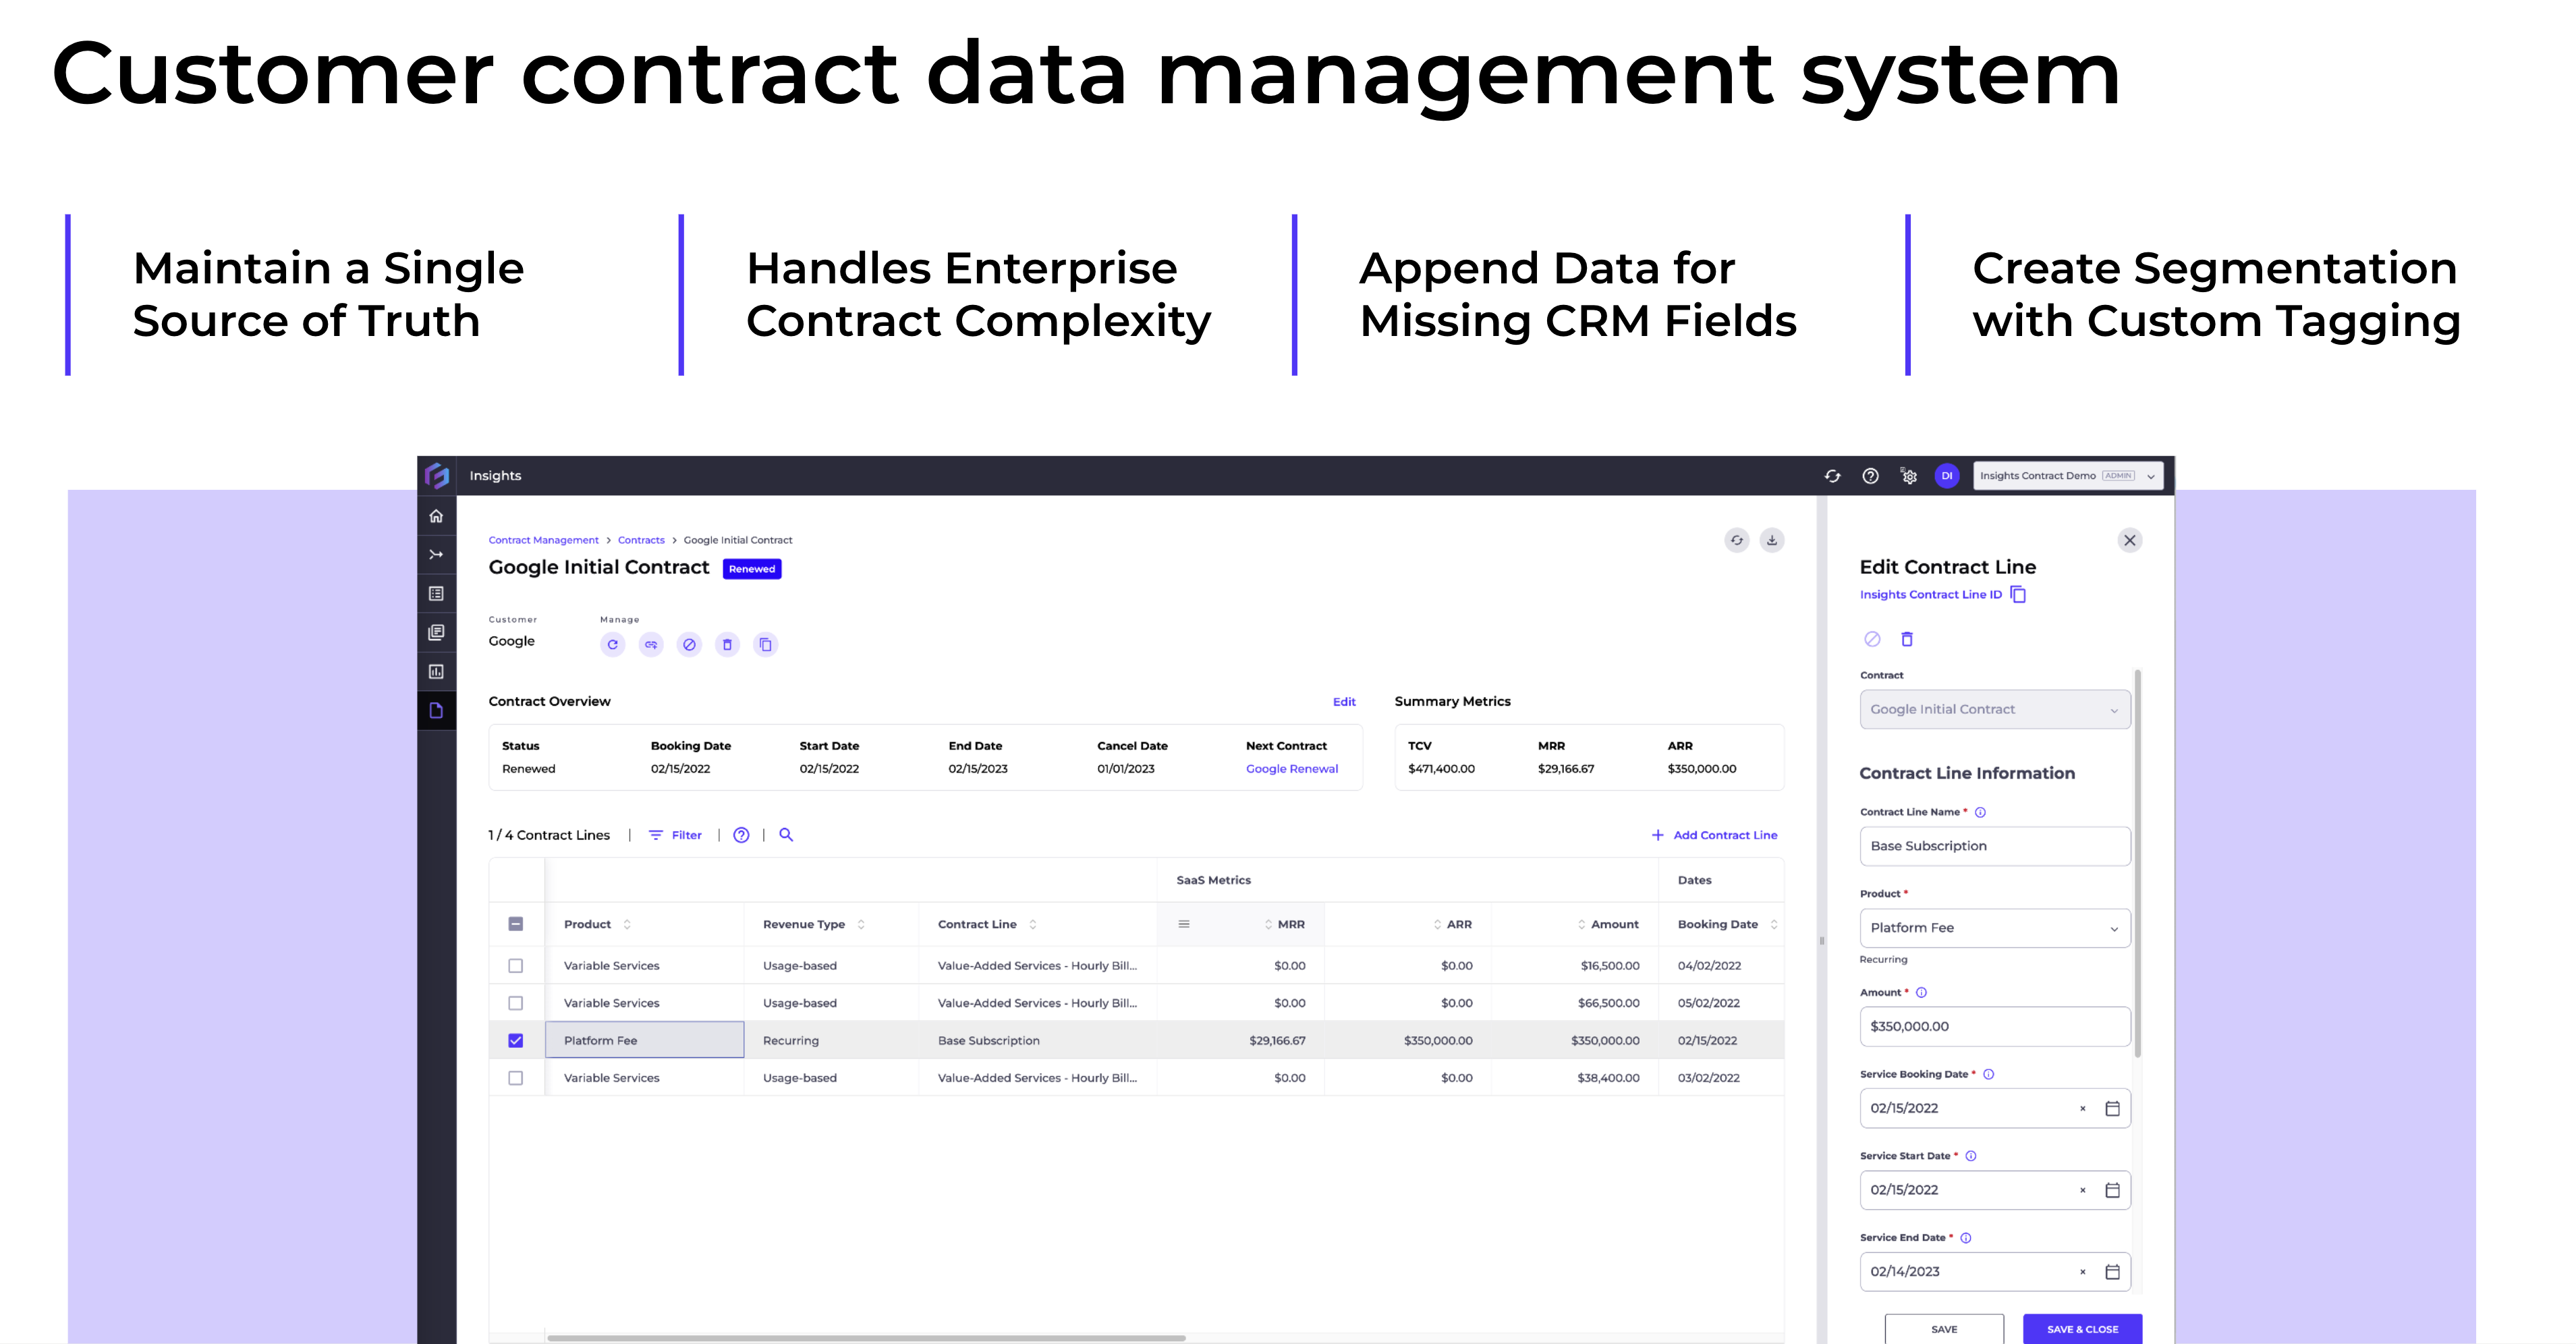Refresh contract page with circular arrows button

point(1737,540)
